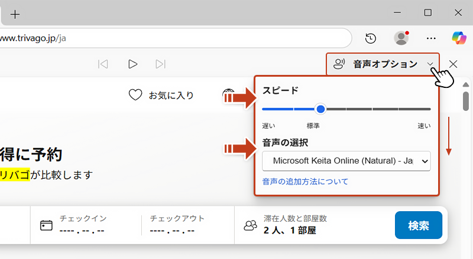Maximize the browser window
Viewport: 473px width, 259px height.
pyautogui.click(x=427, y=12)
